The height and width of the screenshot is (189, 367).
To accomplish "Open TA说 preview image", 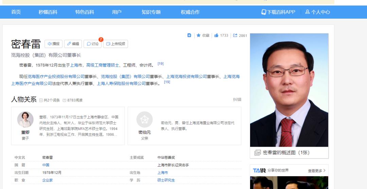I will [x=289, y=183].
